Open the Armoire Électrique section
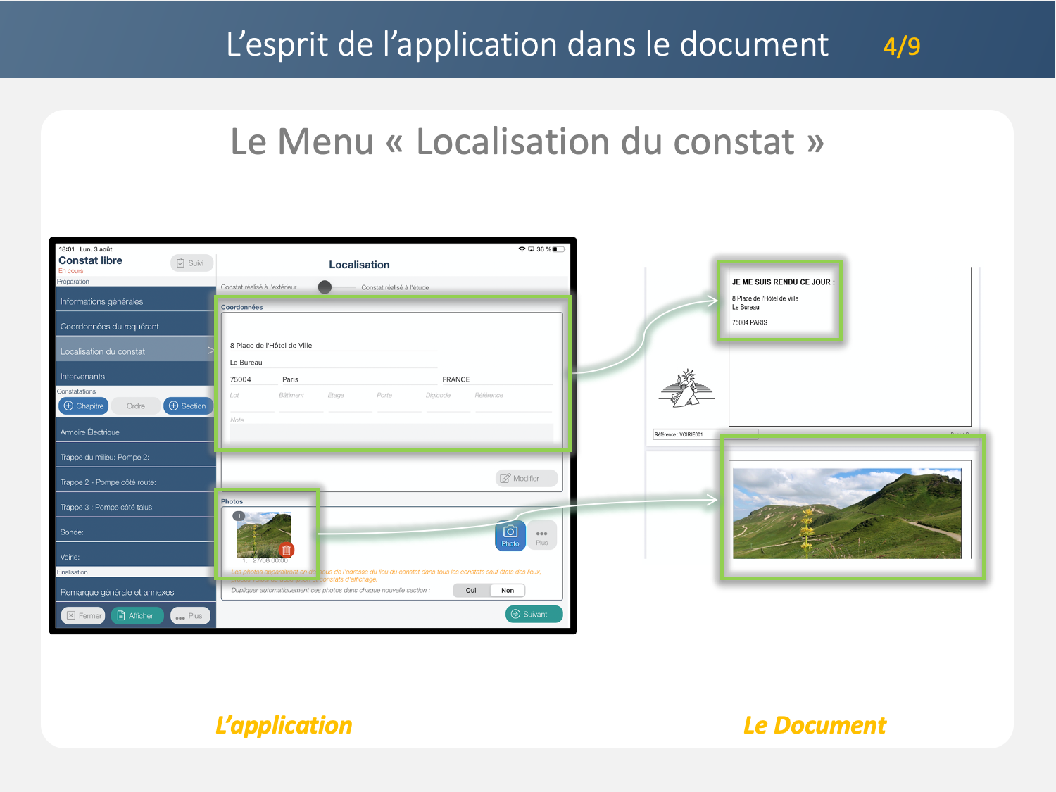The height and width of the screenshot is (792, 1056). (134, 432)
